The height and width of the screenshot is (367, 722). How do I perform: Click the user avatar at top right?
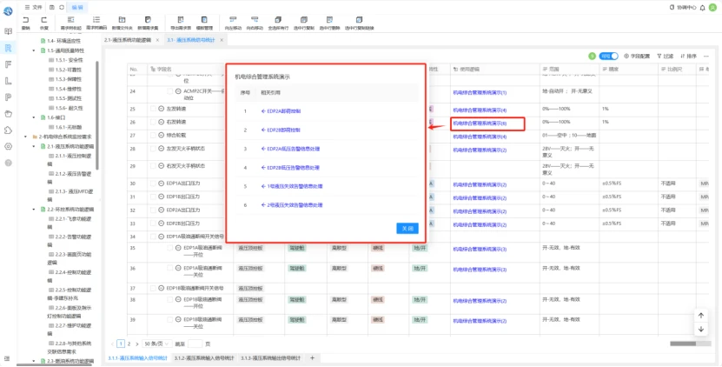tap(712, 8)
